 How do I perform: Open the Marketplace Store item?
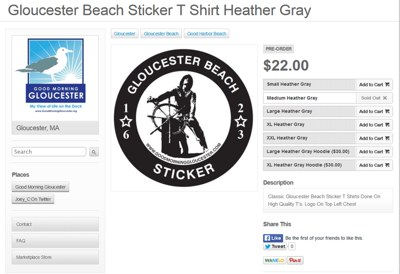pyautogui.click(x=55, y=257)
